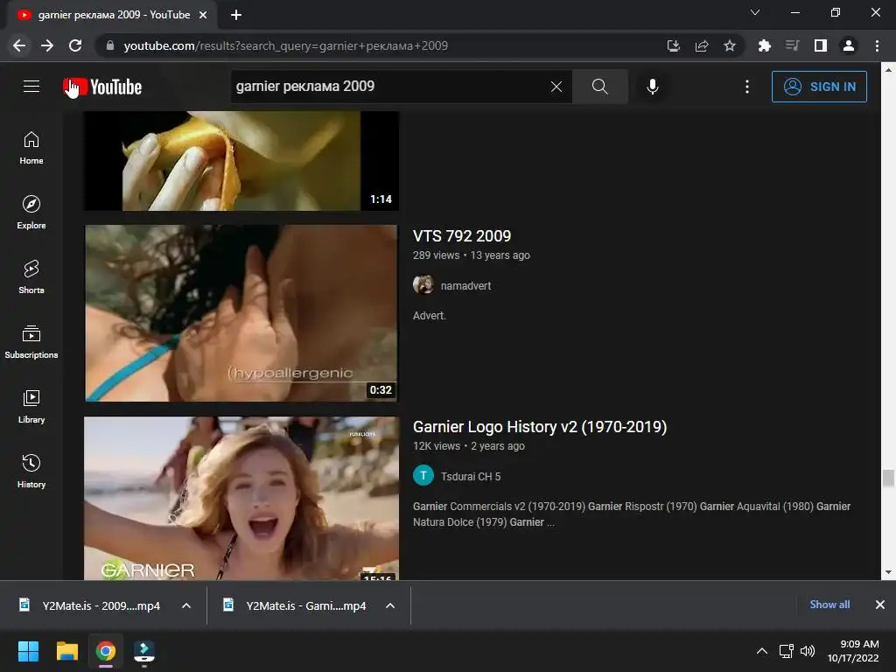Open the namadvert channel link
This screenshot has width=896, height=672.
click(x=465, y=286)
